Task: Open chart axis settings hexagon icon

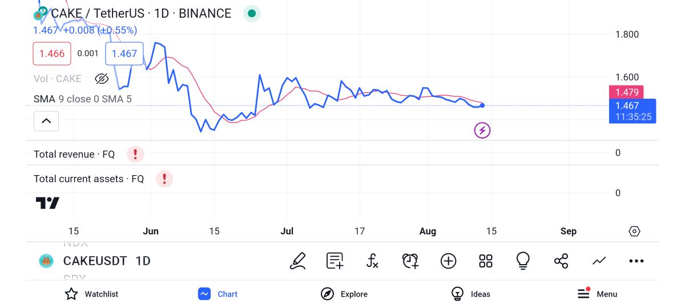Action: tap(634, 232)
